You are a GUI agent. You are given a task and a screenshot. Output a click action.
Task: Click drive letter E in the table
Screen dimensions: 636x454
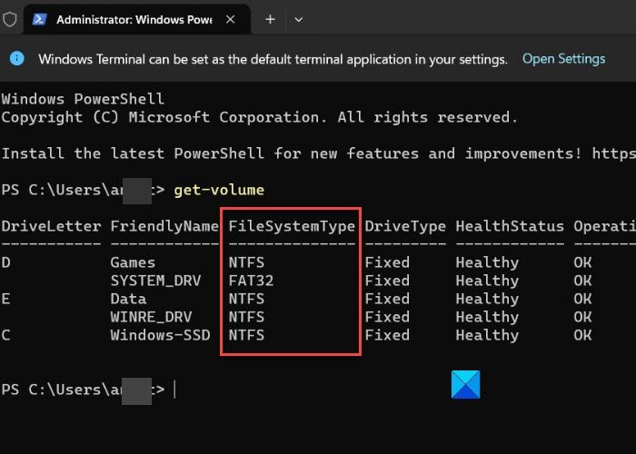point(6,299)
